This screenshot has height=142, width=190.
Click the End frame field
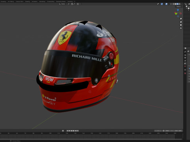pyautogui.click(x=178, y=131)
